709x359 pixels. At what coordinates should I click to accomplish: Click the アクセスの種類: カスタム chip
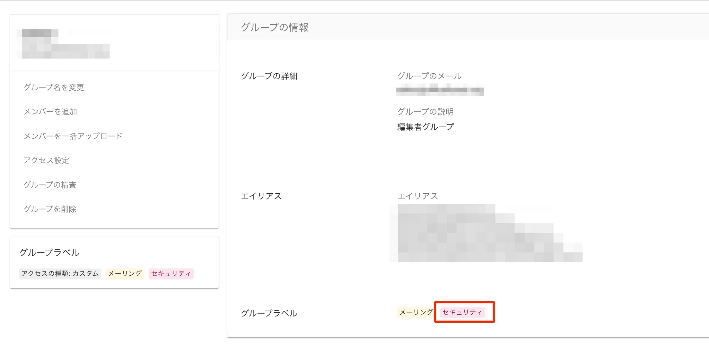[x=60, y=274]
